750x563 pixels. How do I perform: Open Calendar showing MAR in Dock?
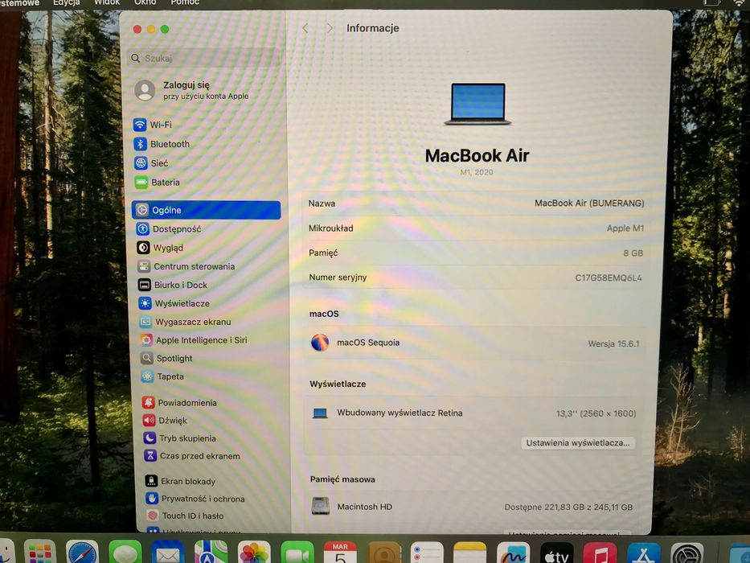(340, 553)
